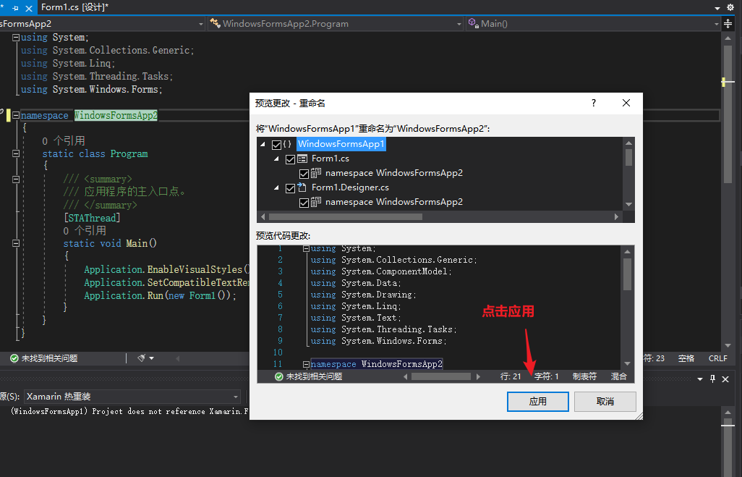Collapse the using directives in main editor

click(x=16, y=37)
